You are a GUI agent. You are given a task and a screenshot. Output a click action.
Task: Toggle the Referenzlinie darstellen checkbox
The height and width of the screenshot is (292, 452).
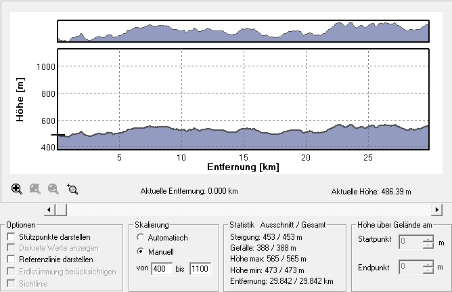[11, 259]
